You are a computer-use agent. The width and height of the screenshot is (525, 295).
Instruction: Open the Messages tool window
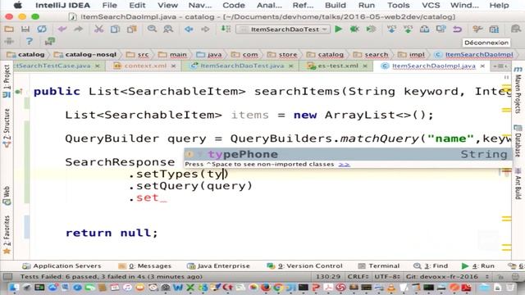click(144, 265)
